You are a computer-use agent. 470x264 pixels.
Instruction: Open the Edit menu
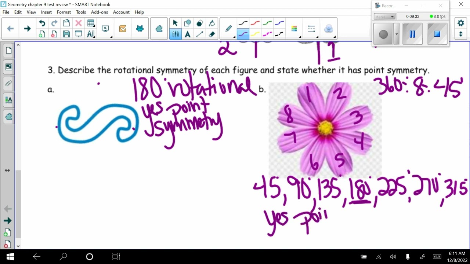pyautogui.click(x=18, y=12)
